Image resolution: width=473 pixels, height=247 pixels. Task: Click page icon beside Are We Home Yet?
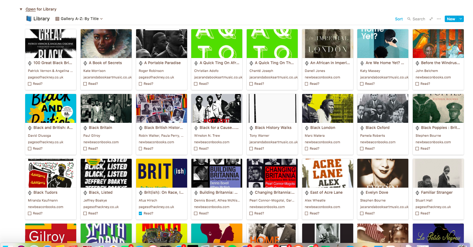point(362,63)
